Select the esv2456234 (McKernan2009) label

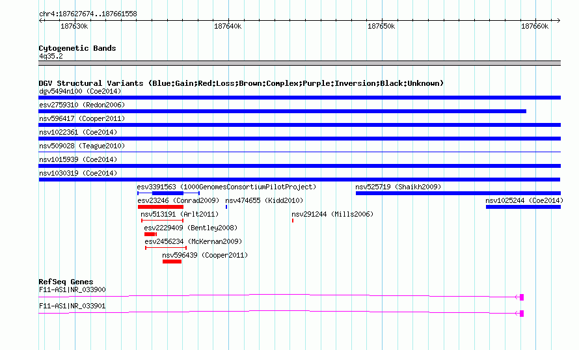pyautogui.click(x=193, y=241)
